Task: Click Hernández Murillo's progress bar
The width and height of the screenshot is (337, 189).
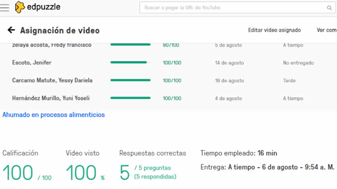Action: pyautogui.click(x=130, y=98)
